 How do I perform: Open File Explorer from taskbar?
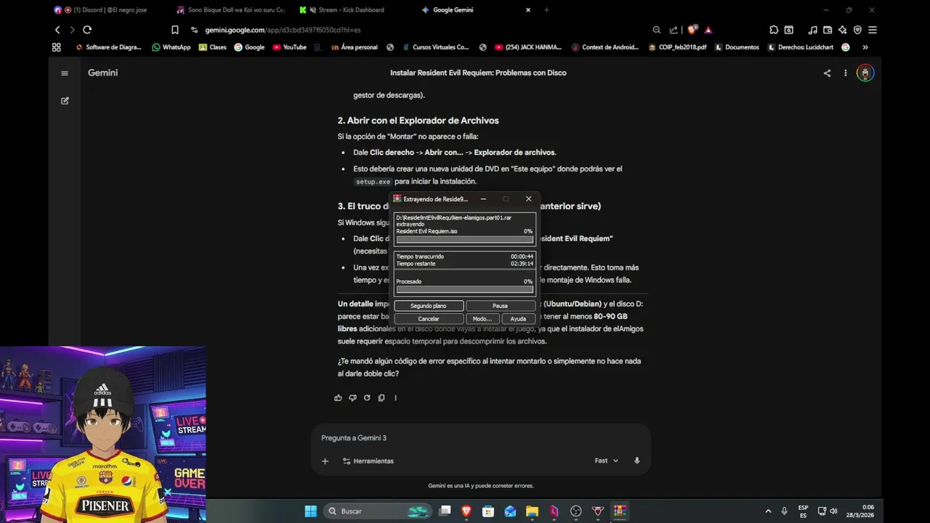[x=532, y=511]
